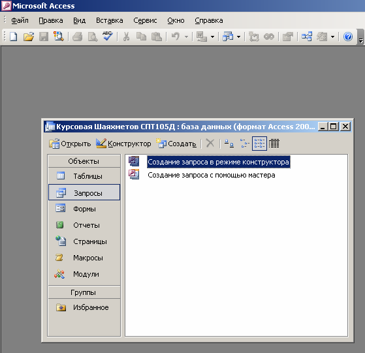365x353 pixels.
Task: Click the Save floppy disk icon
Action: tap(44, 37)
